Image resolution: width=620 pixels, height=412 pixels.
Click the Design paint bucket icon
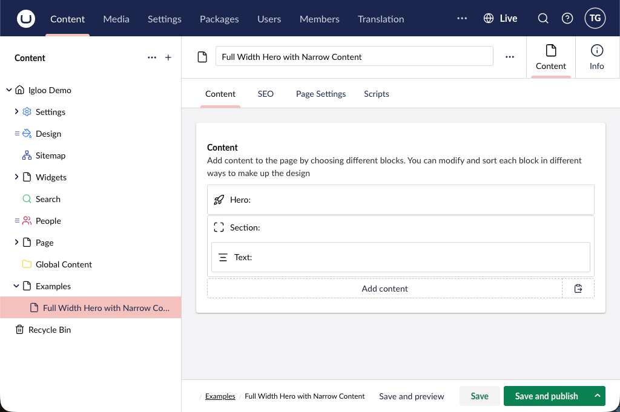point(27,134)
